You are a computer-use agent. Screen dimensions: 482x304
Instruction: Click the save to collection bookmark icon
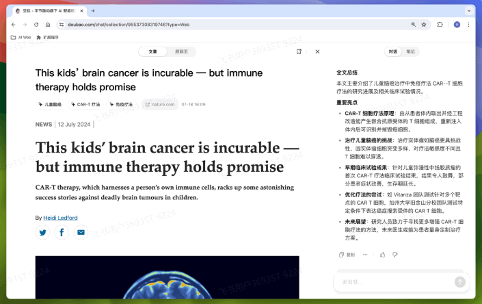click(299, 51)
